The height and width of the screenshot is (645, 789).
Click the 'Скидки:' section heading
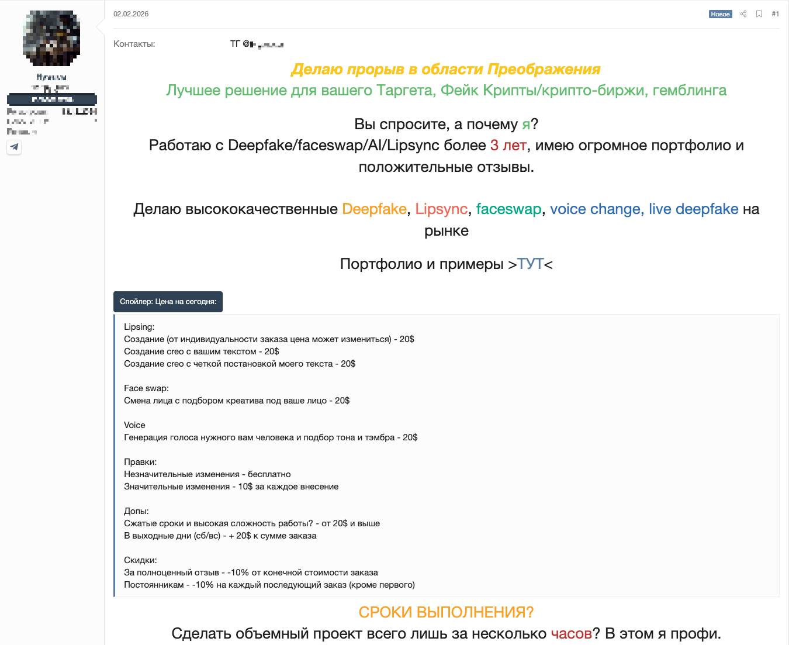coord(140,560)
